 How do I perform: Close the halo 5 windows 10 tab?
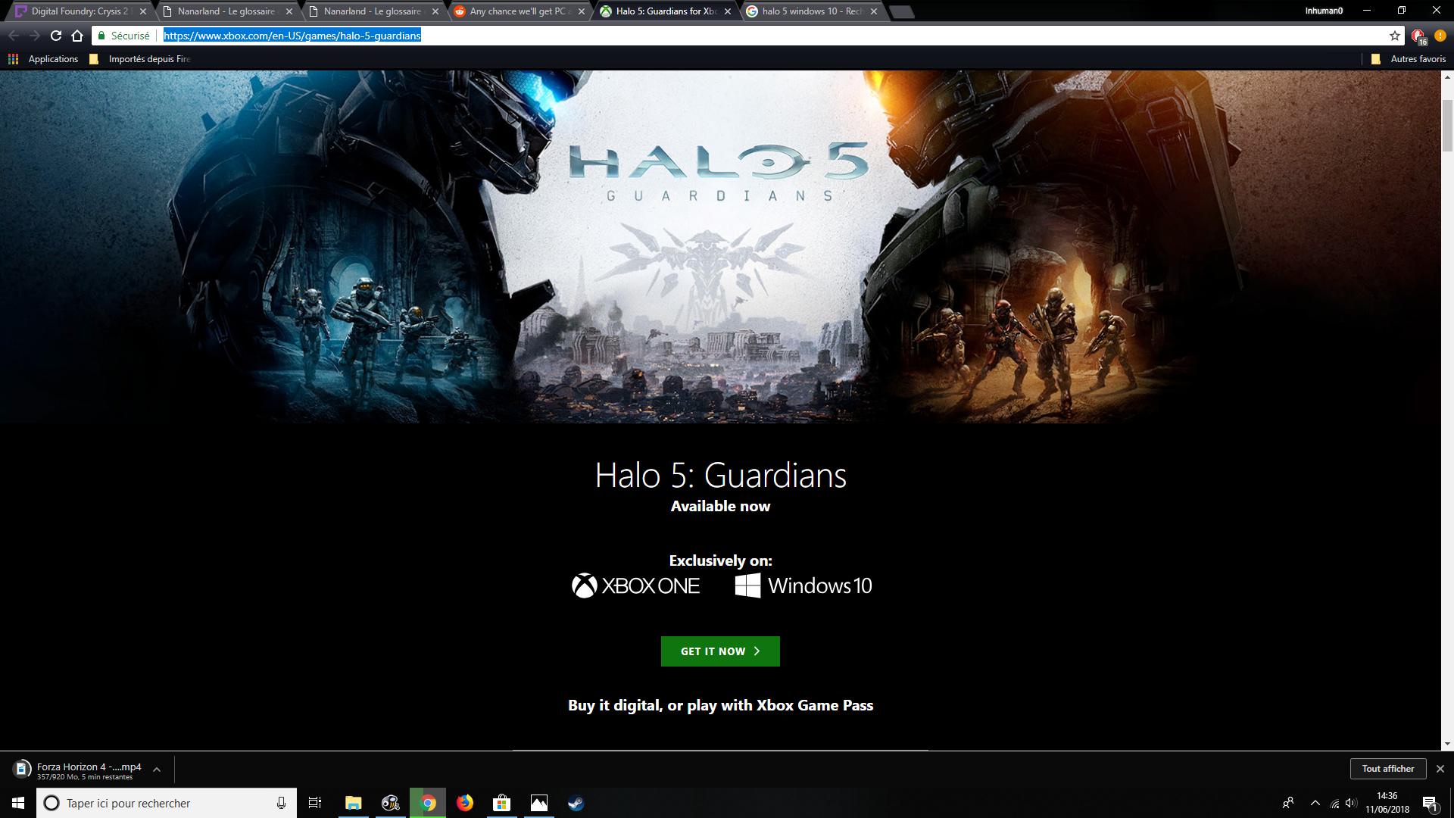[874, 11]
